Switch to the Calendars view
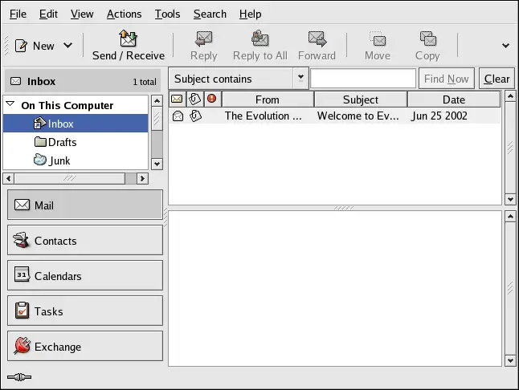The image size is (519, 390). click(x=84, y=276)
